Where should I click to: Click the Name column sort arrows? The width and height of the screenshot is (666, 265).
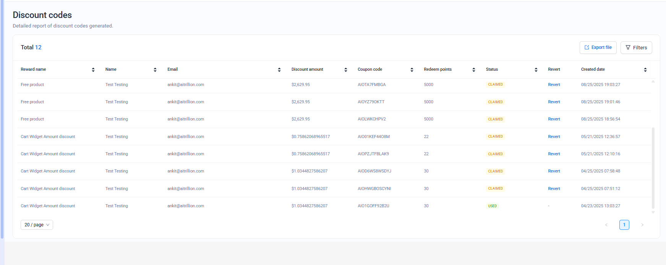[155, 70]
